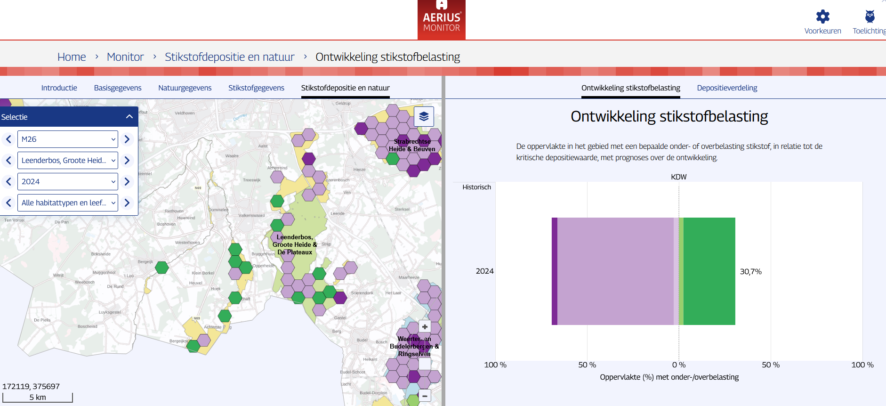886x406 pixels.
Task: Open the 2024 year dropdown
Action: pos(68,182)
